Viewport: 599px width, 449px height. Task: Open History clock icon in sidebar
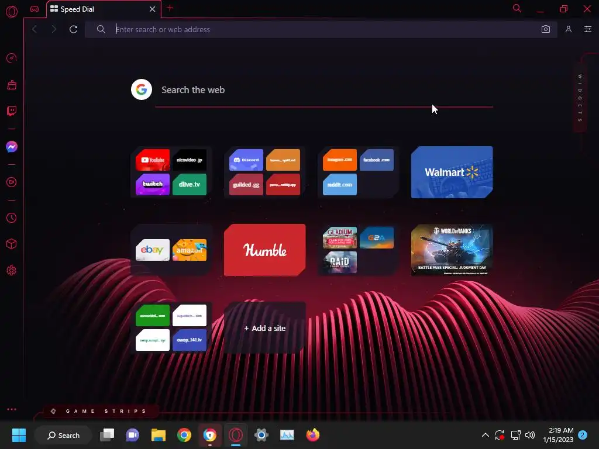pyautogui.click(x=12, y=217)
